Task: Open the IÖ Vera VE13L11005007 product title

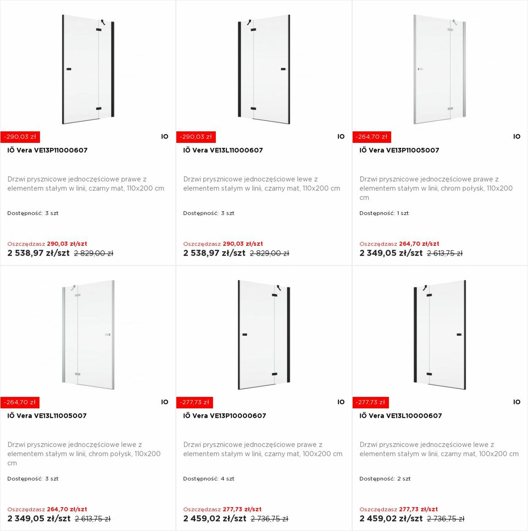Action: (47, 416)
